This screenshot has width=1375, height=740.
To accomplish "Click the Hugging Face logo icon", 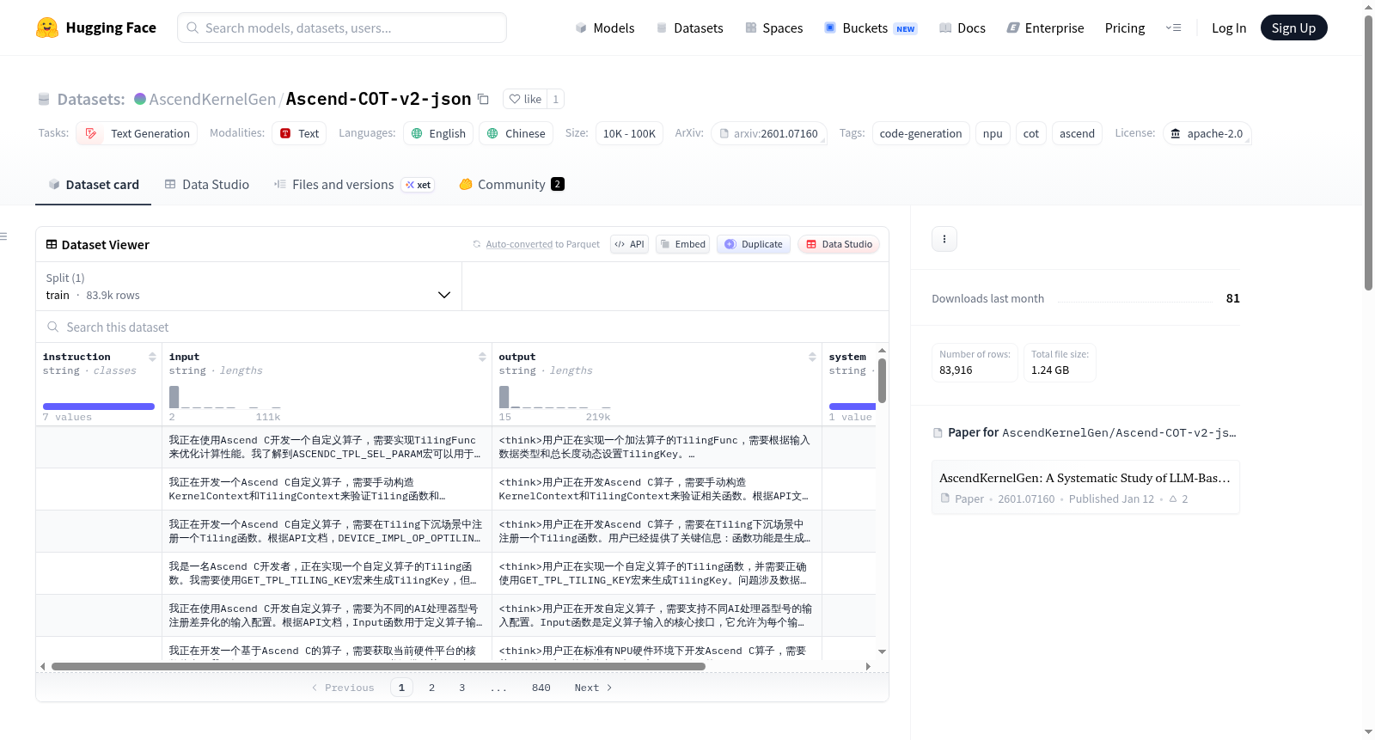I will tap(47, 28).
